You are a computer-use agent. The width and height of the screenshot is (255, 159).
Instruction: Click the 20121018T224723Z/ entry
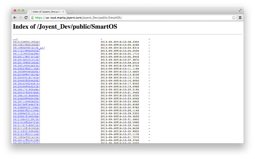27,122
